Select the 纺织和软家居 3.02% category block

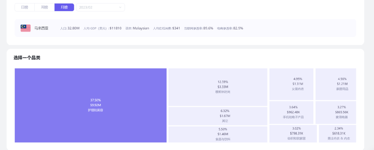coord(293,133)
